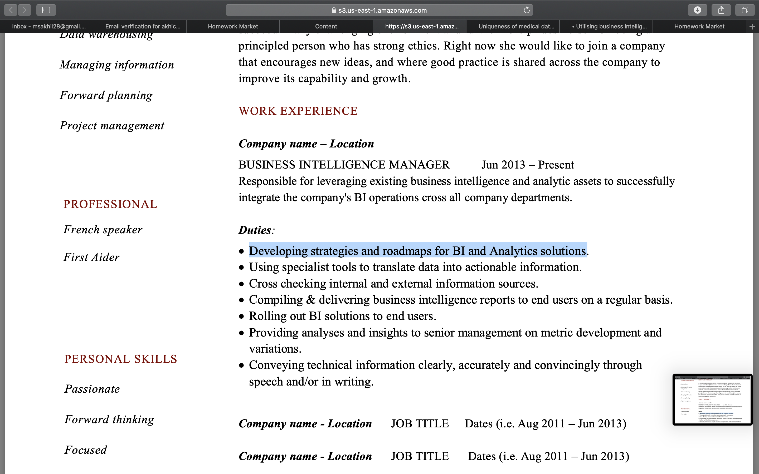The width and height of the screenshot is (759, 474).
Task: Click the lock icon in address bar
Action: pyautogui.click(x=334, y=10)
